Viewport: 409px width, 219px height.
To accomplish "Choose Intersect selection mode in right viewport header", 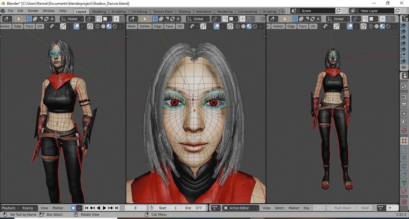I will tap(318, 19).
